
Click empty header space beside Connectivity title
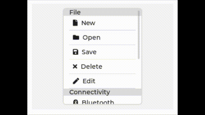click(x=126, y=92)
